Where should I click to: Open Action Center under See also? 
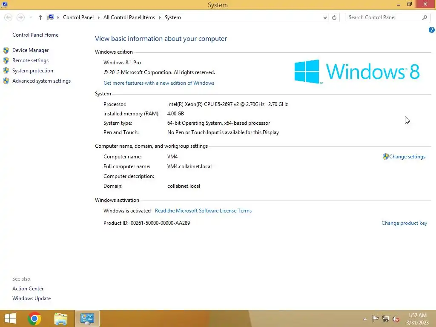click(28, 289)
